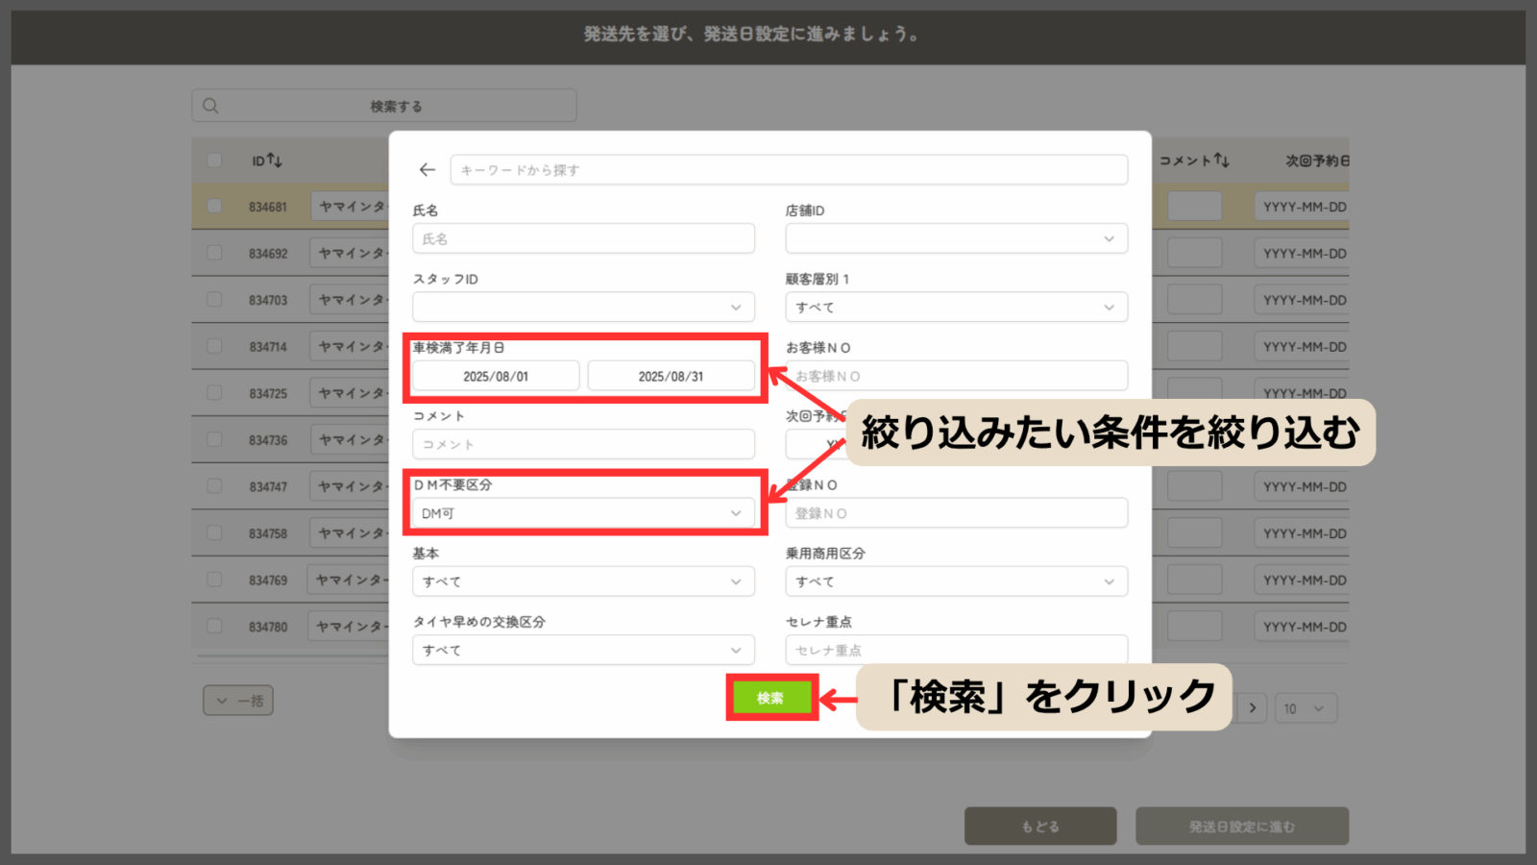Sort by the コメント column arrows

1221,161
